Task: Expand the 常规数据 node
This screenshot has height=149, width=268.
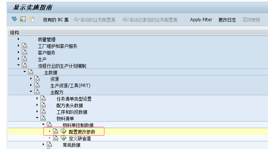Action: tap(44, 145)
